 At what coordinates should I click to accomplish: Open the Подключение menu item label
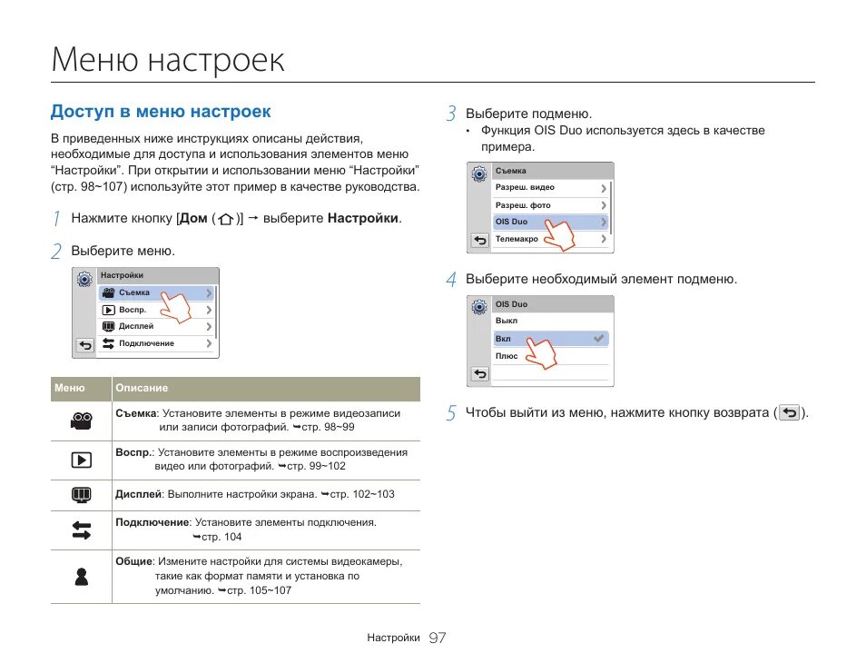pos(146,343)
